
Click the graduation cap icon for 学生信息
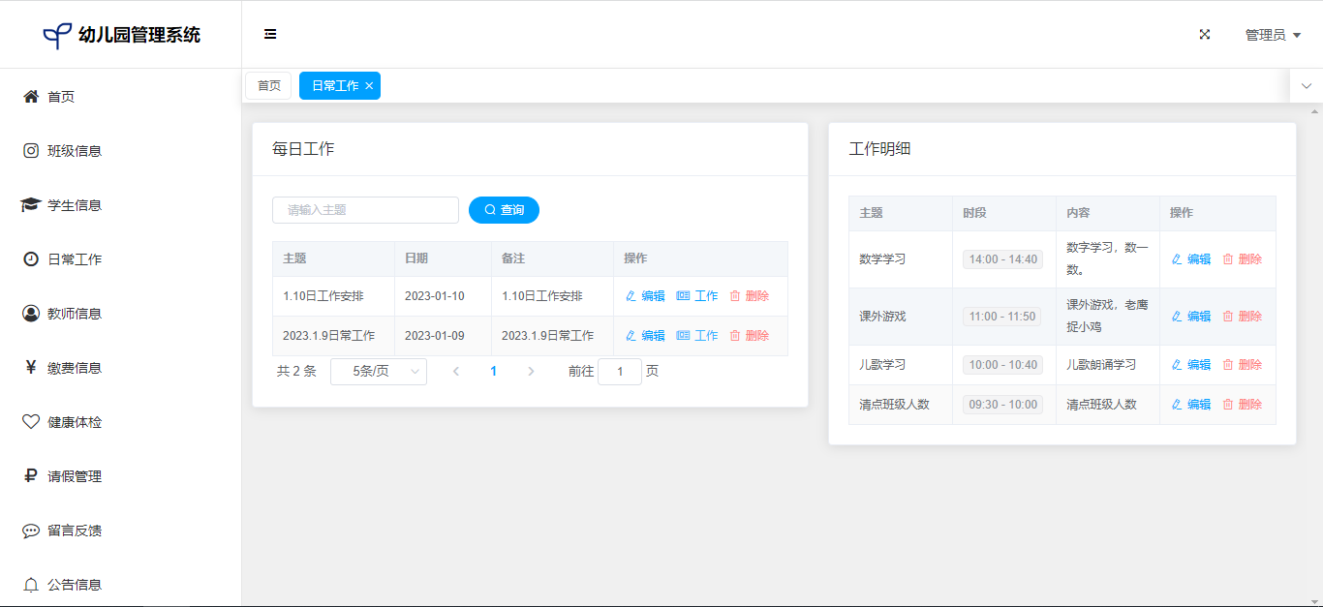(31, 205)
